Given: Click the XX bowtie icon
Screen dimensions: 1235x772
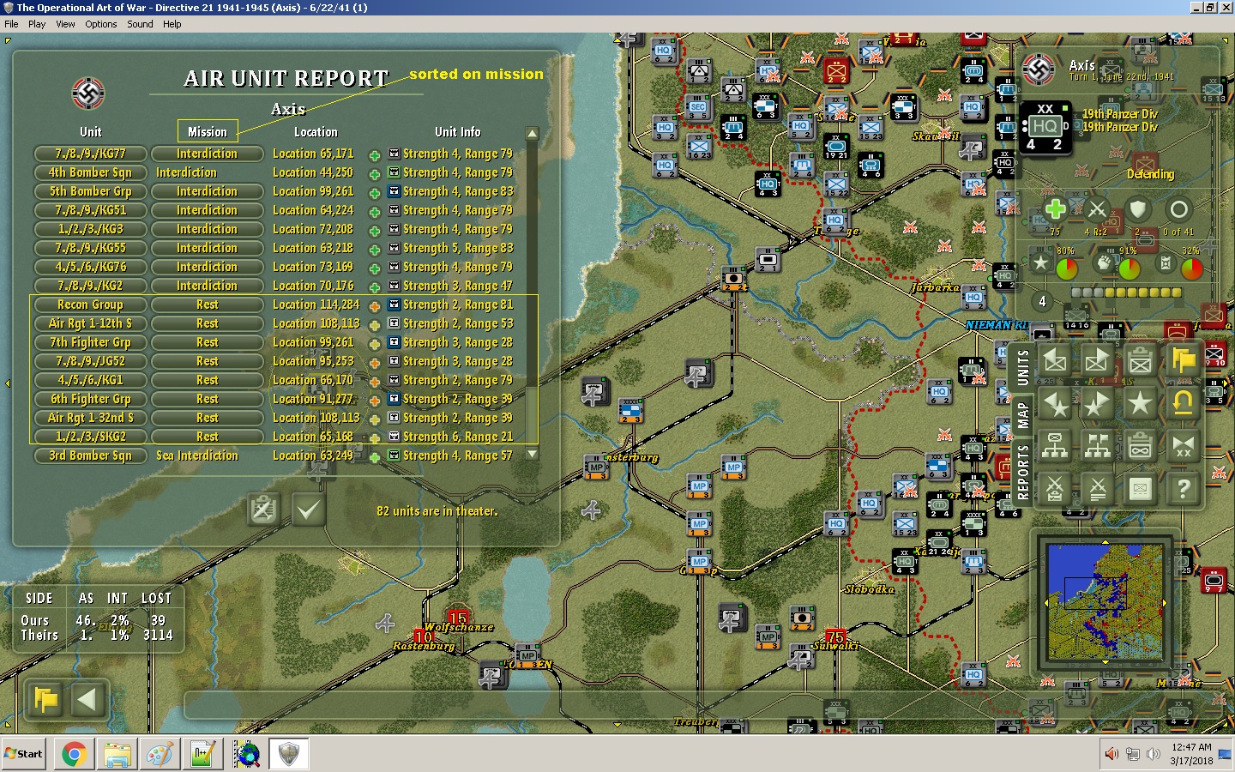Looking at the screenshot, I should point(1183,446).
